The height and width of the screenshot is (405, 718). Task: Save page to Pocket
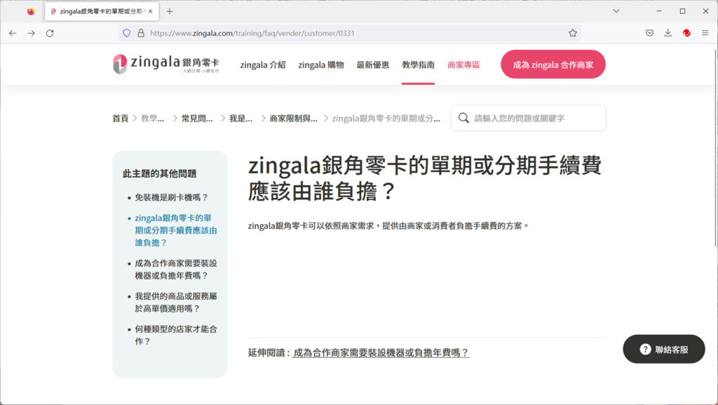[x=649, y=33]
